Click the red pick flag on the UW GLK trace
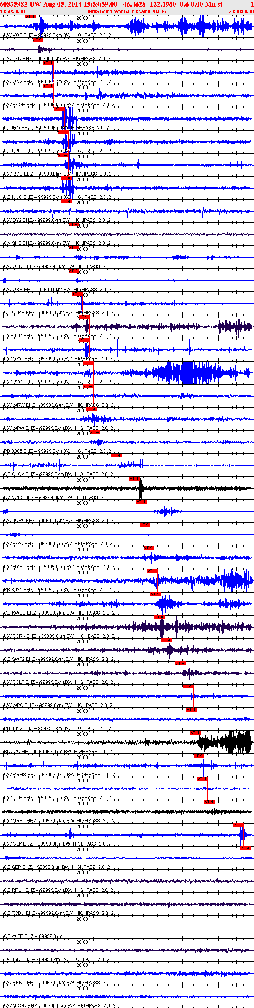Viewport: 254px width, 1008px height. click(238, 825)
